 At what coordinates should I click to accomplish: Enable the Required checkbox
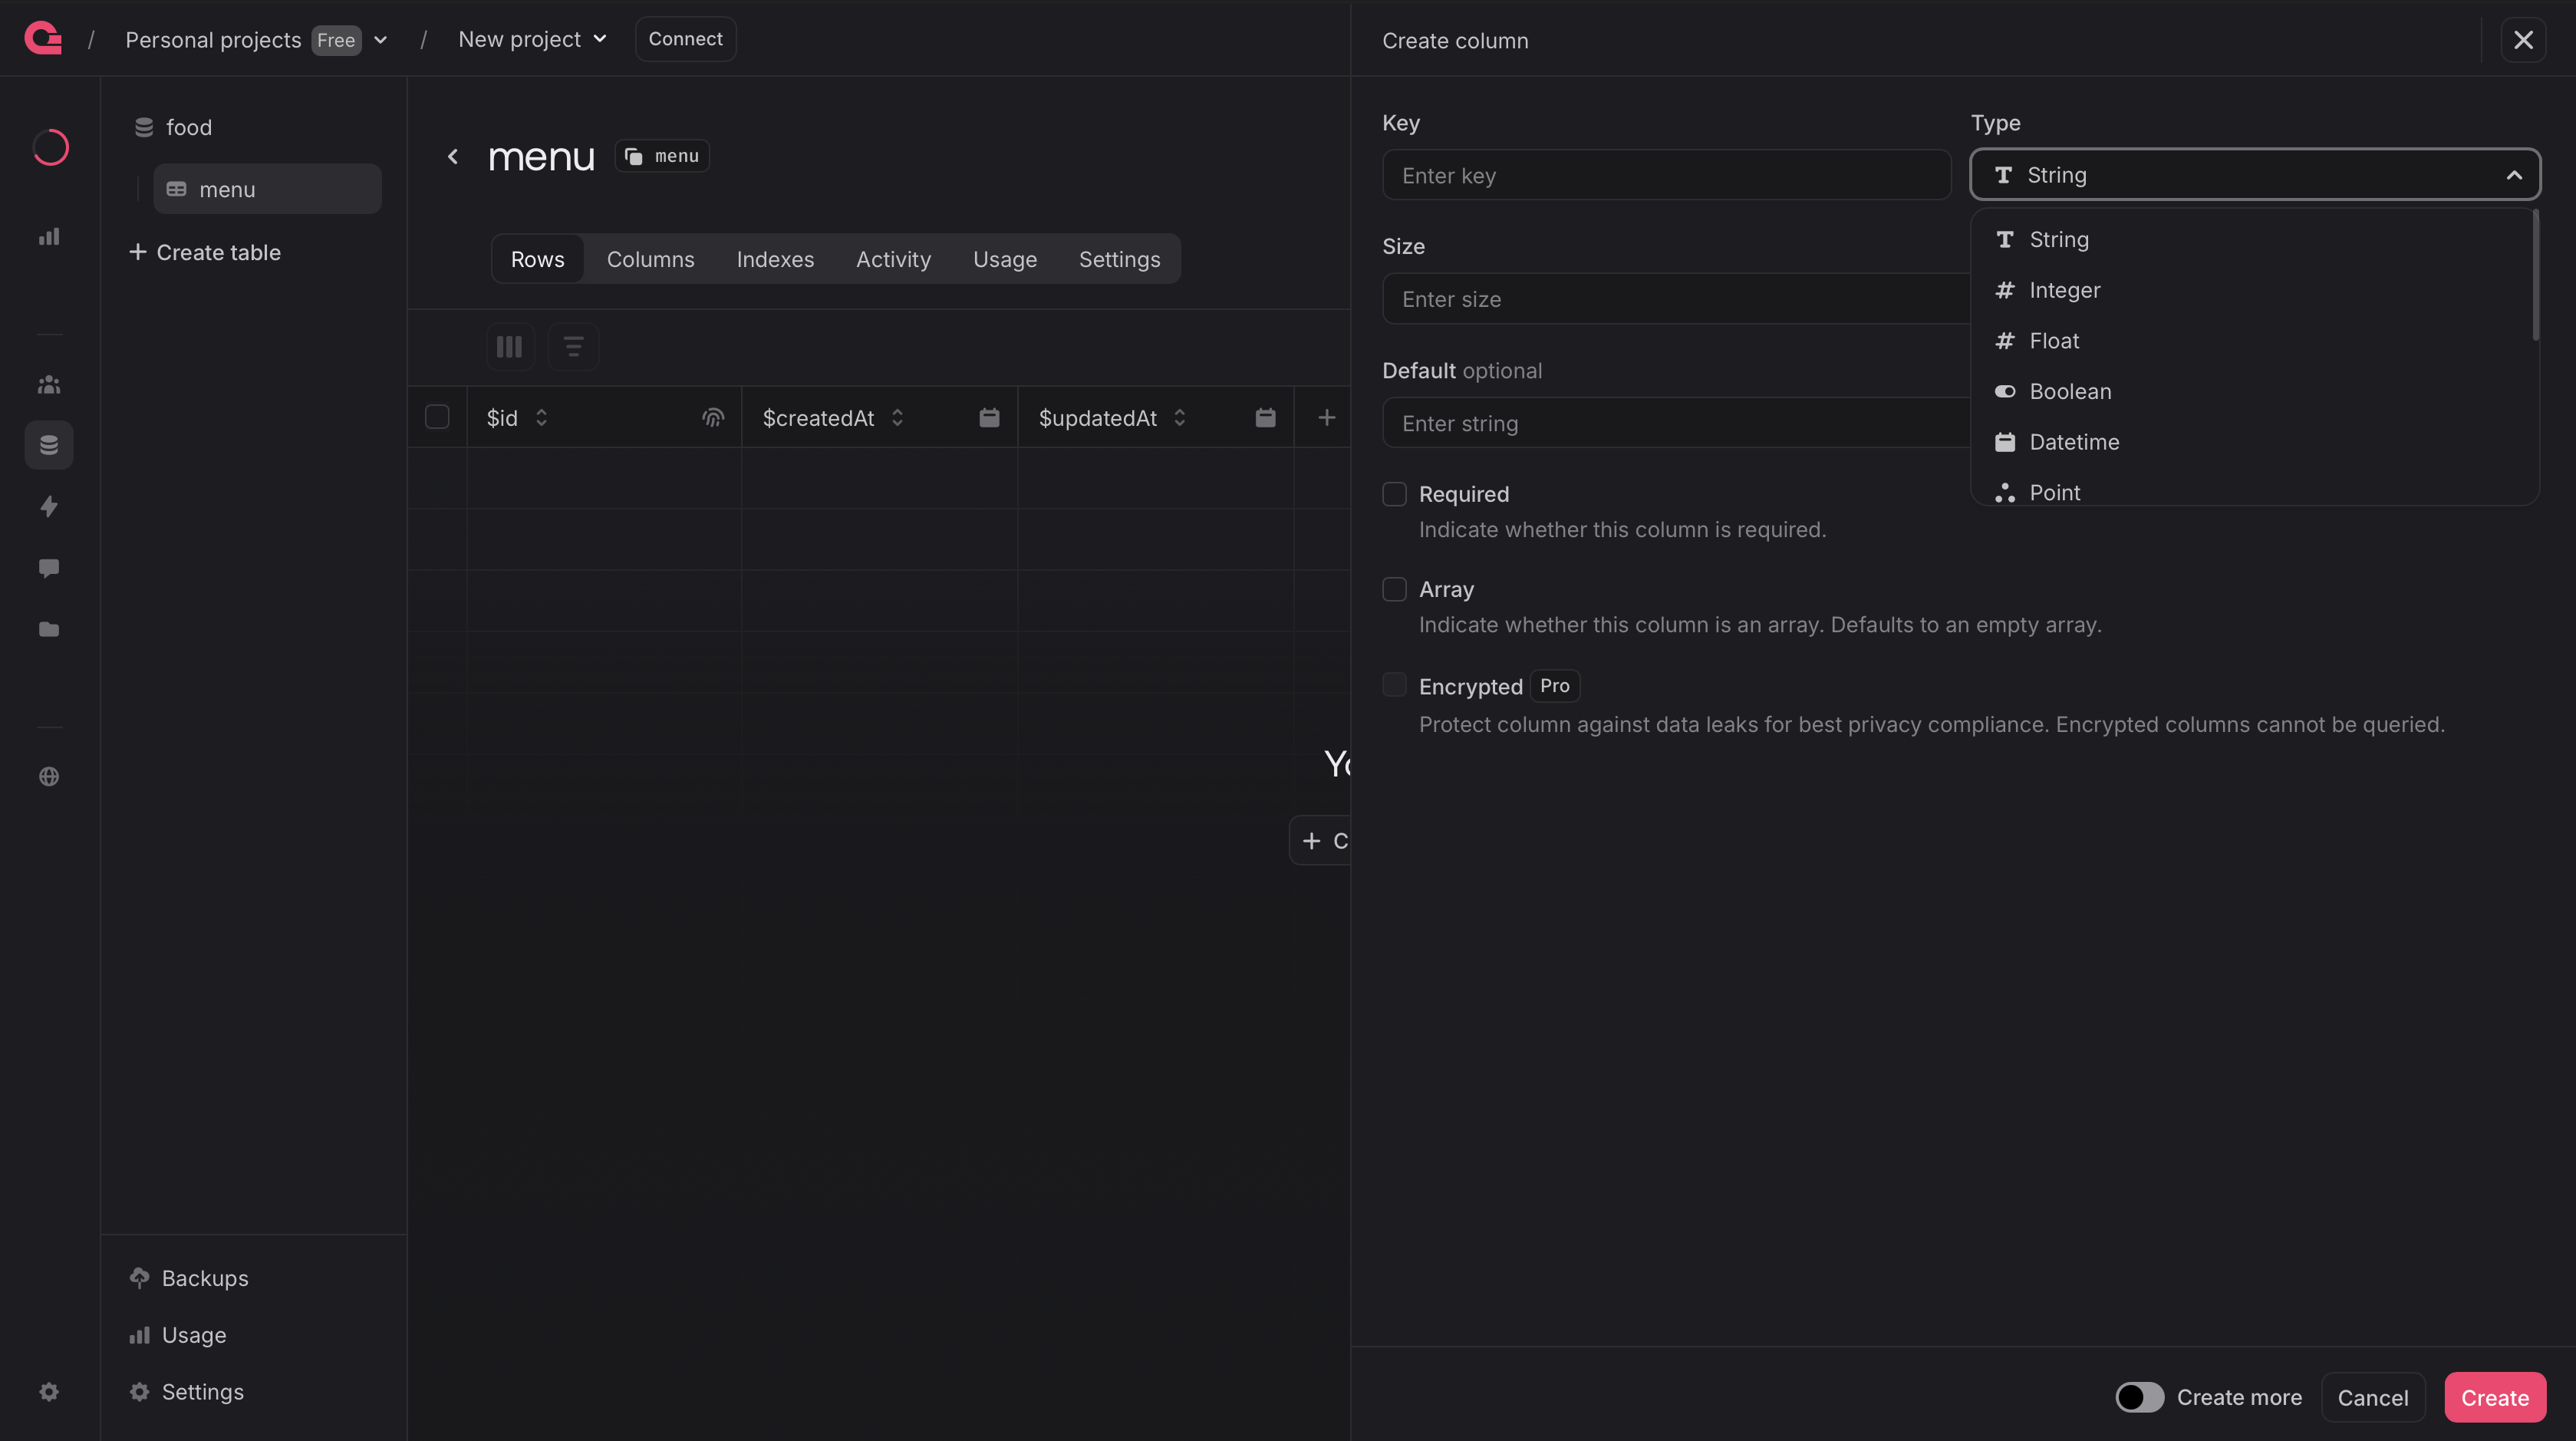coord(1394,493)
